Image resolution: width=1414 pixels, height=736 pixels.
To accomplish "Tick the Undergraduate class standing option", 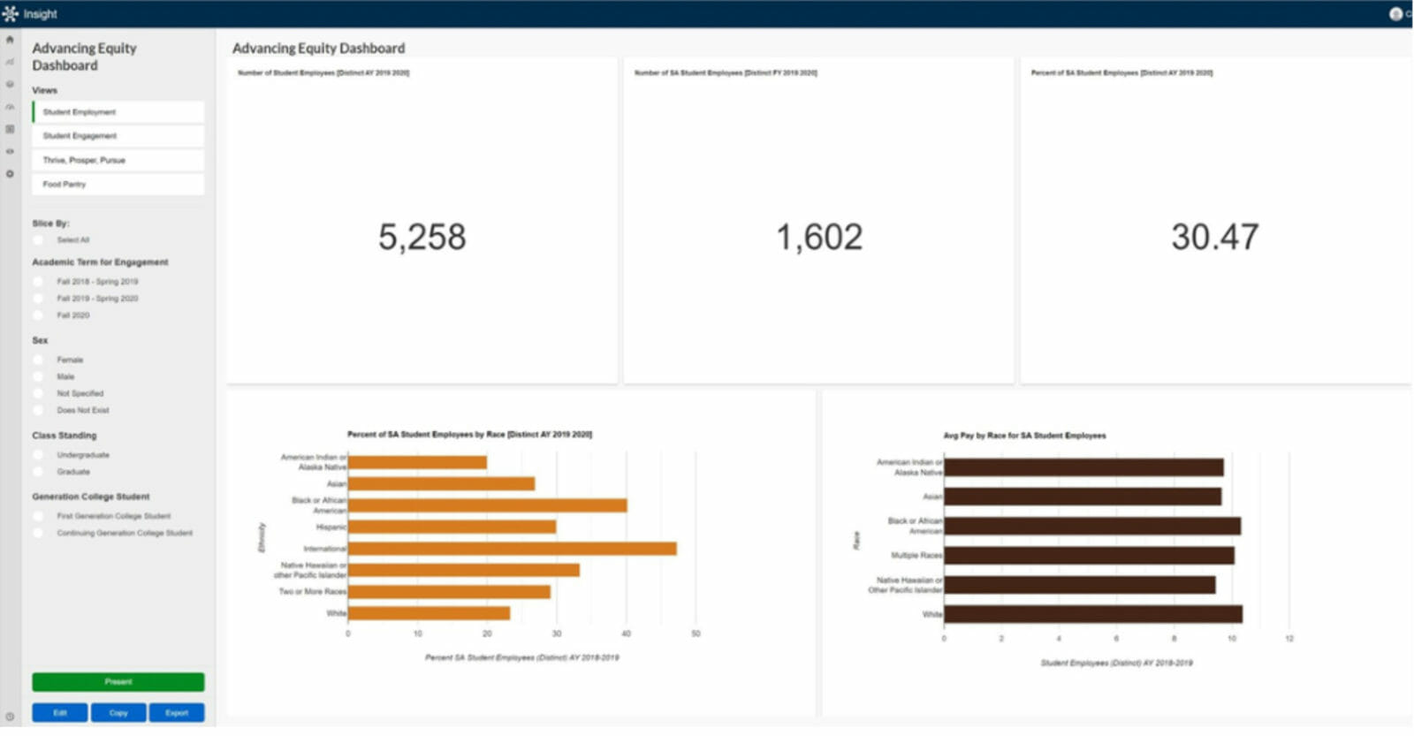I will click(38, 455).
